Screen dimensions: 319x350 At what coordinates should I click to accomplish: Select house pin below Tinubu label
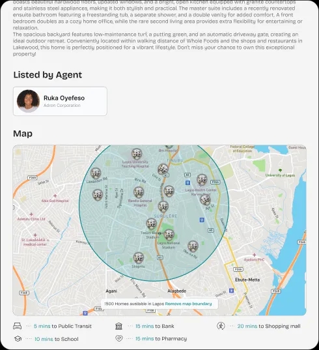coord(163,169)
